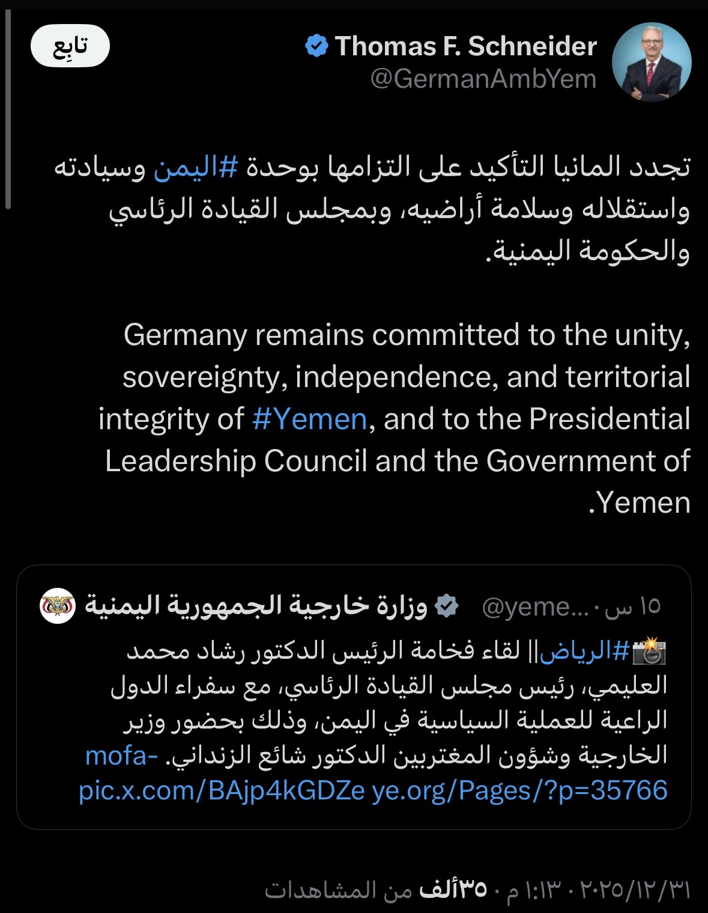Click the quoted account name وزارة خارجية الجمهورية اليمنية
This screenshot has width=708, height=913.
tap(256, 606)
